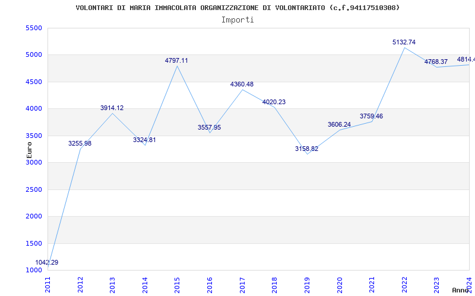The width and height of the screenshot is (475, 296).
Task: Click the 2019 x-axis year label
Action: tap(307, 285)
